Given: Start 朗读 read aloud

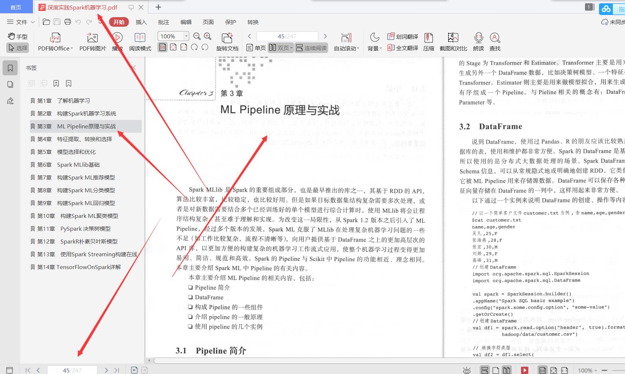Looking at the screenshot, I should (478, 42).
